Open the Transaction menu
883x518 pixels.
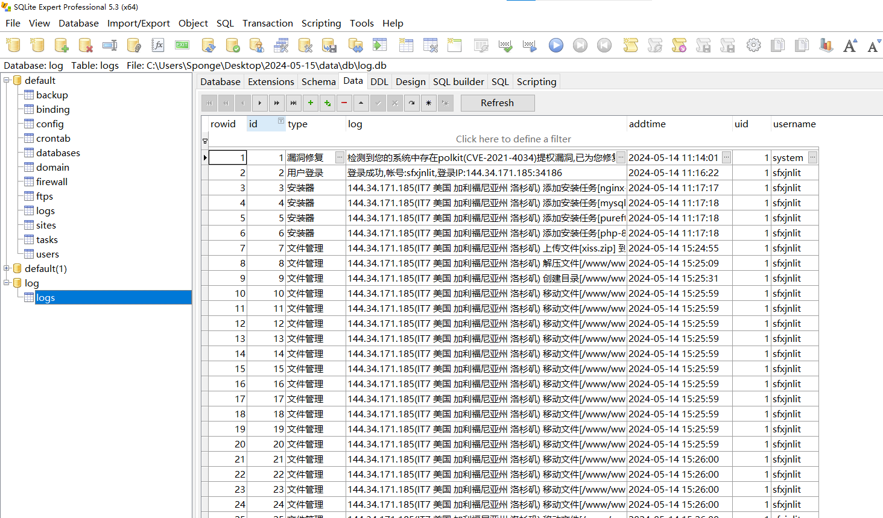click(268, 23)
